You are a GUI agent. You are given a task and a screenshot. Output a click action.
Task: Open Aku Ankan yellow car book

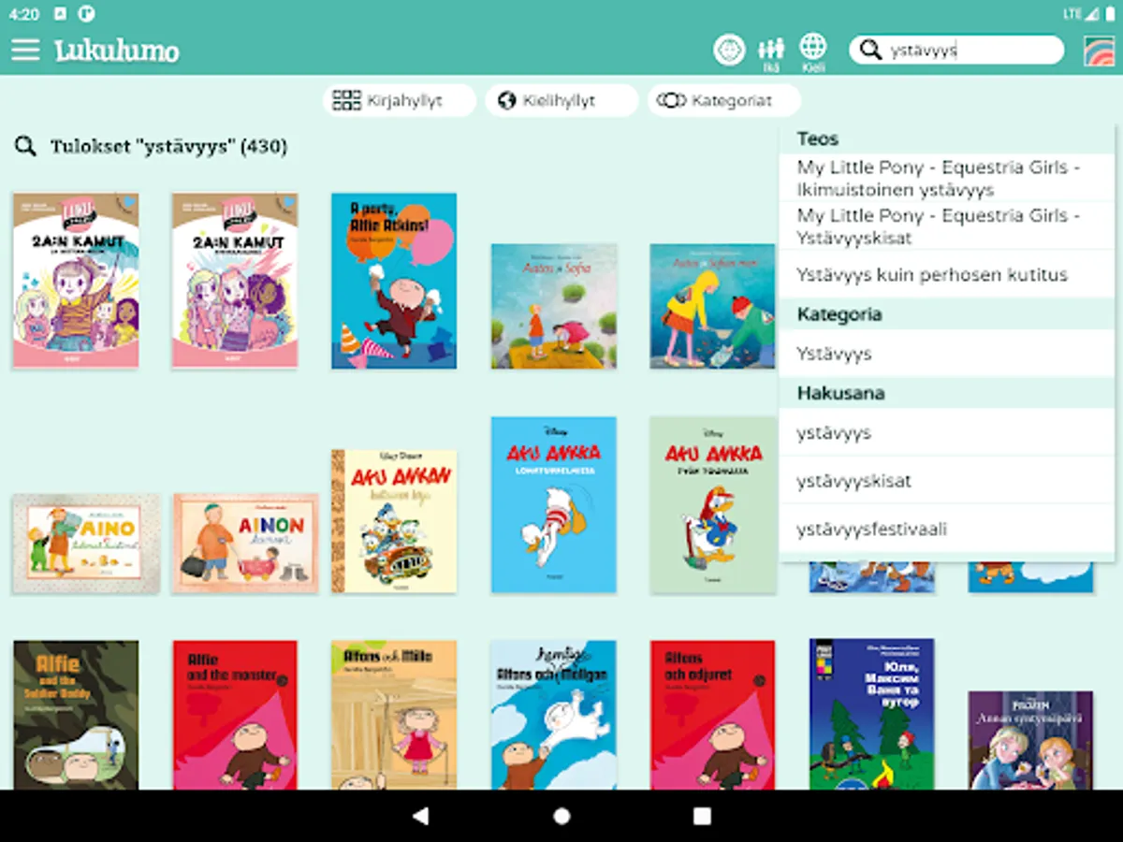[394, 521]
